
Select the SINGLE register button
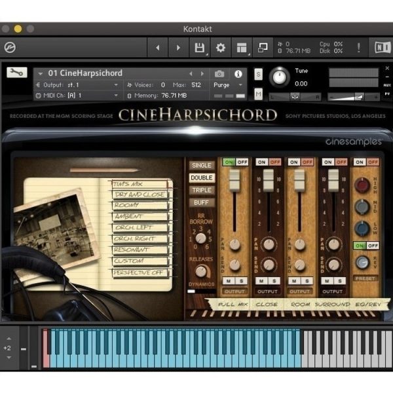pos(202,166)
